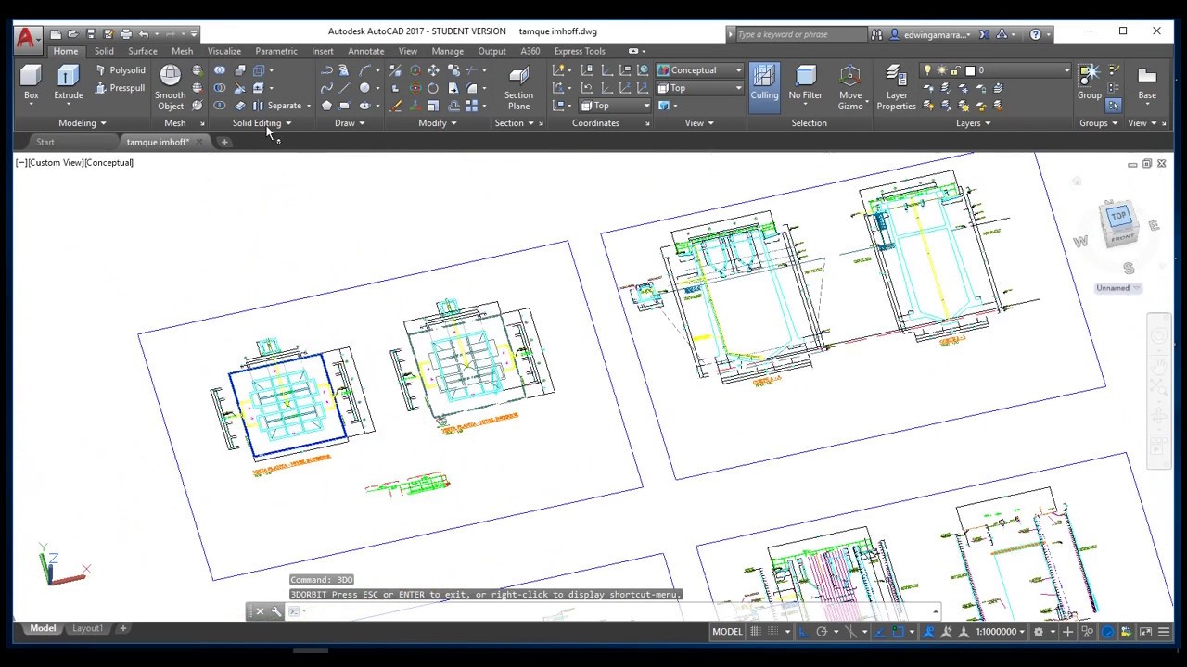This screenshot has height=667, width=1187.
Task: Click the Save icon in quick access toolbar
Action: [92, 34]
